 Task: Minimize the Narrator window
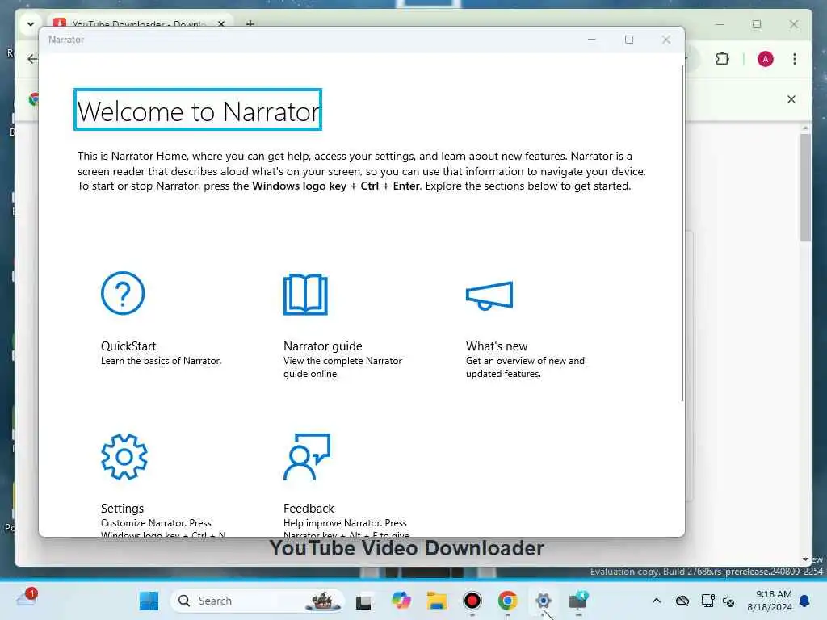tap(592, 40)
